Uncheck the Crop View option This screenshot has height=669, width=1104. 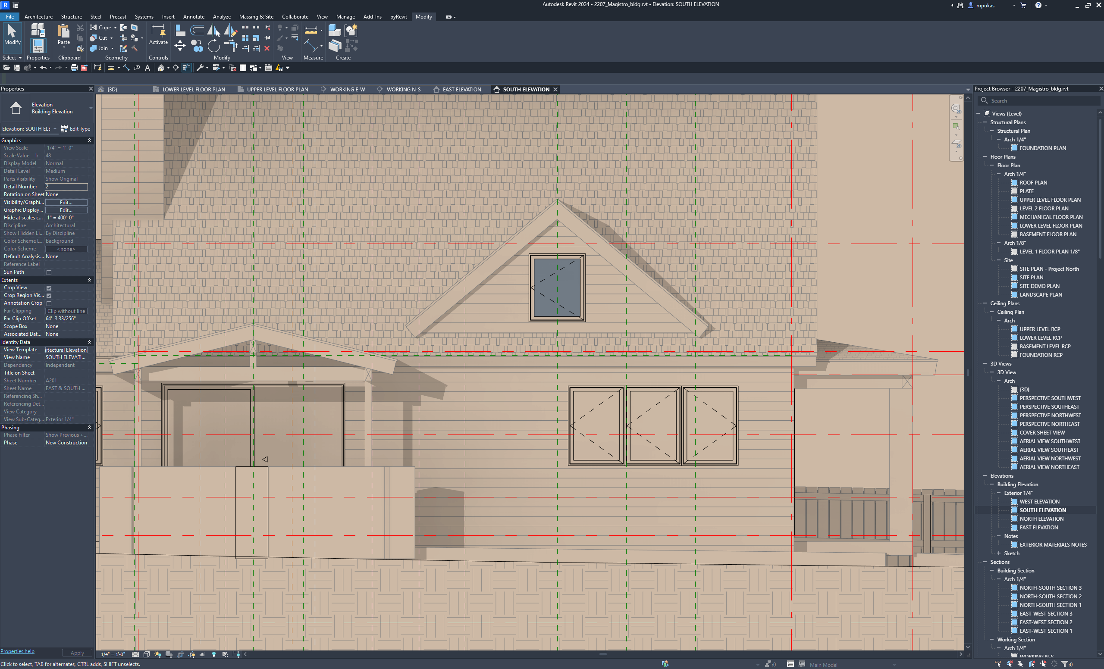pyautogui.click(x=49, y=288)
